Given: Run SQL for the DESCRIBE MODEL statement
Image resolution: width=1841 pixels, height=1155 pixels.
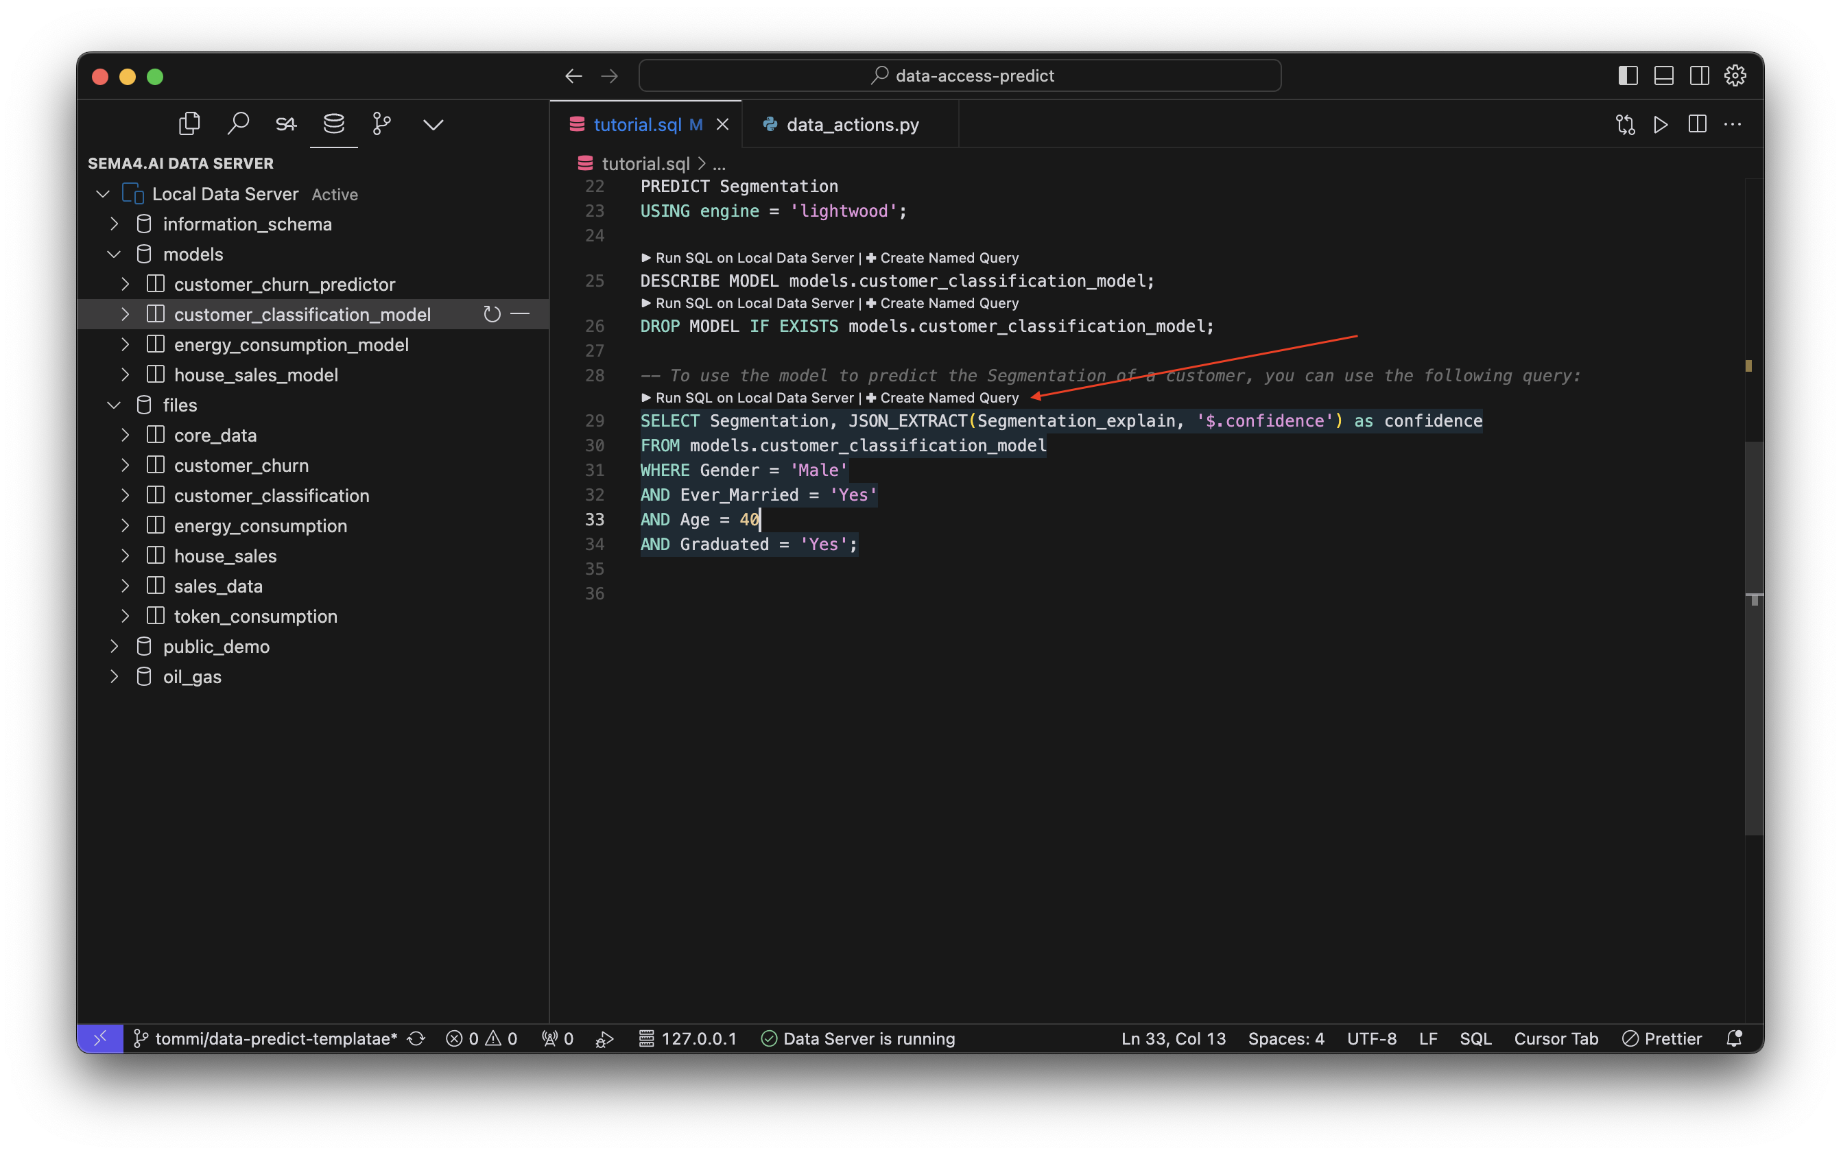Looking at the screenshot, I should (x=747, y=258).
